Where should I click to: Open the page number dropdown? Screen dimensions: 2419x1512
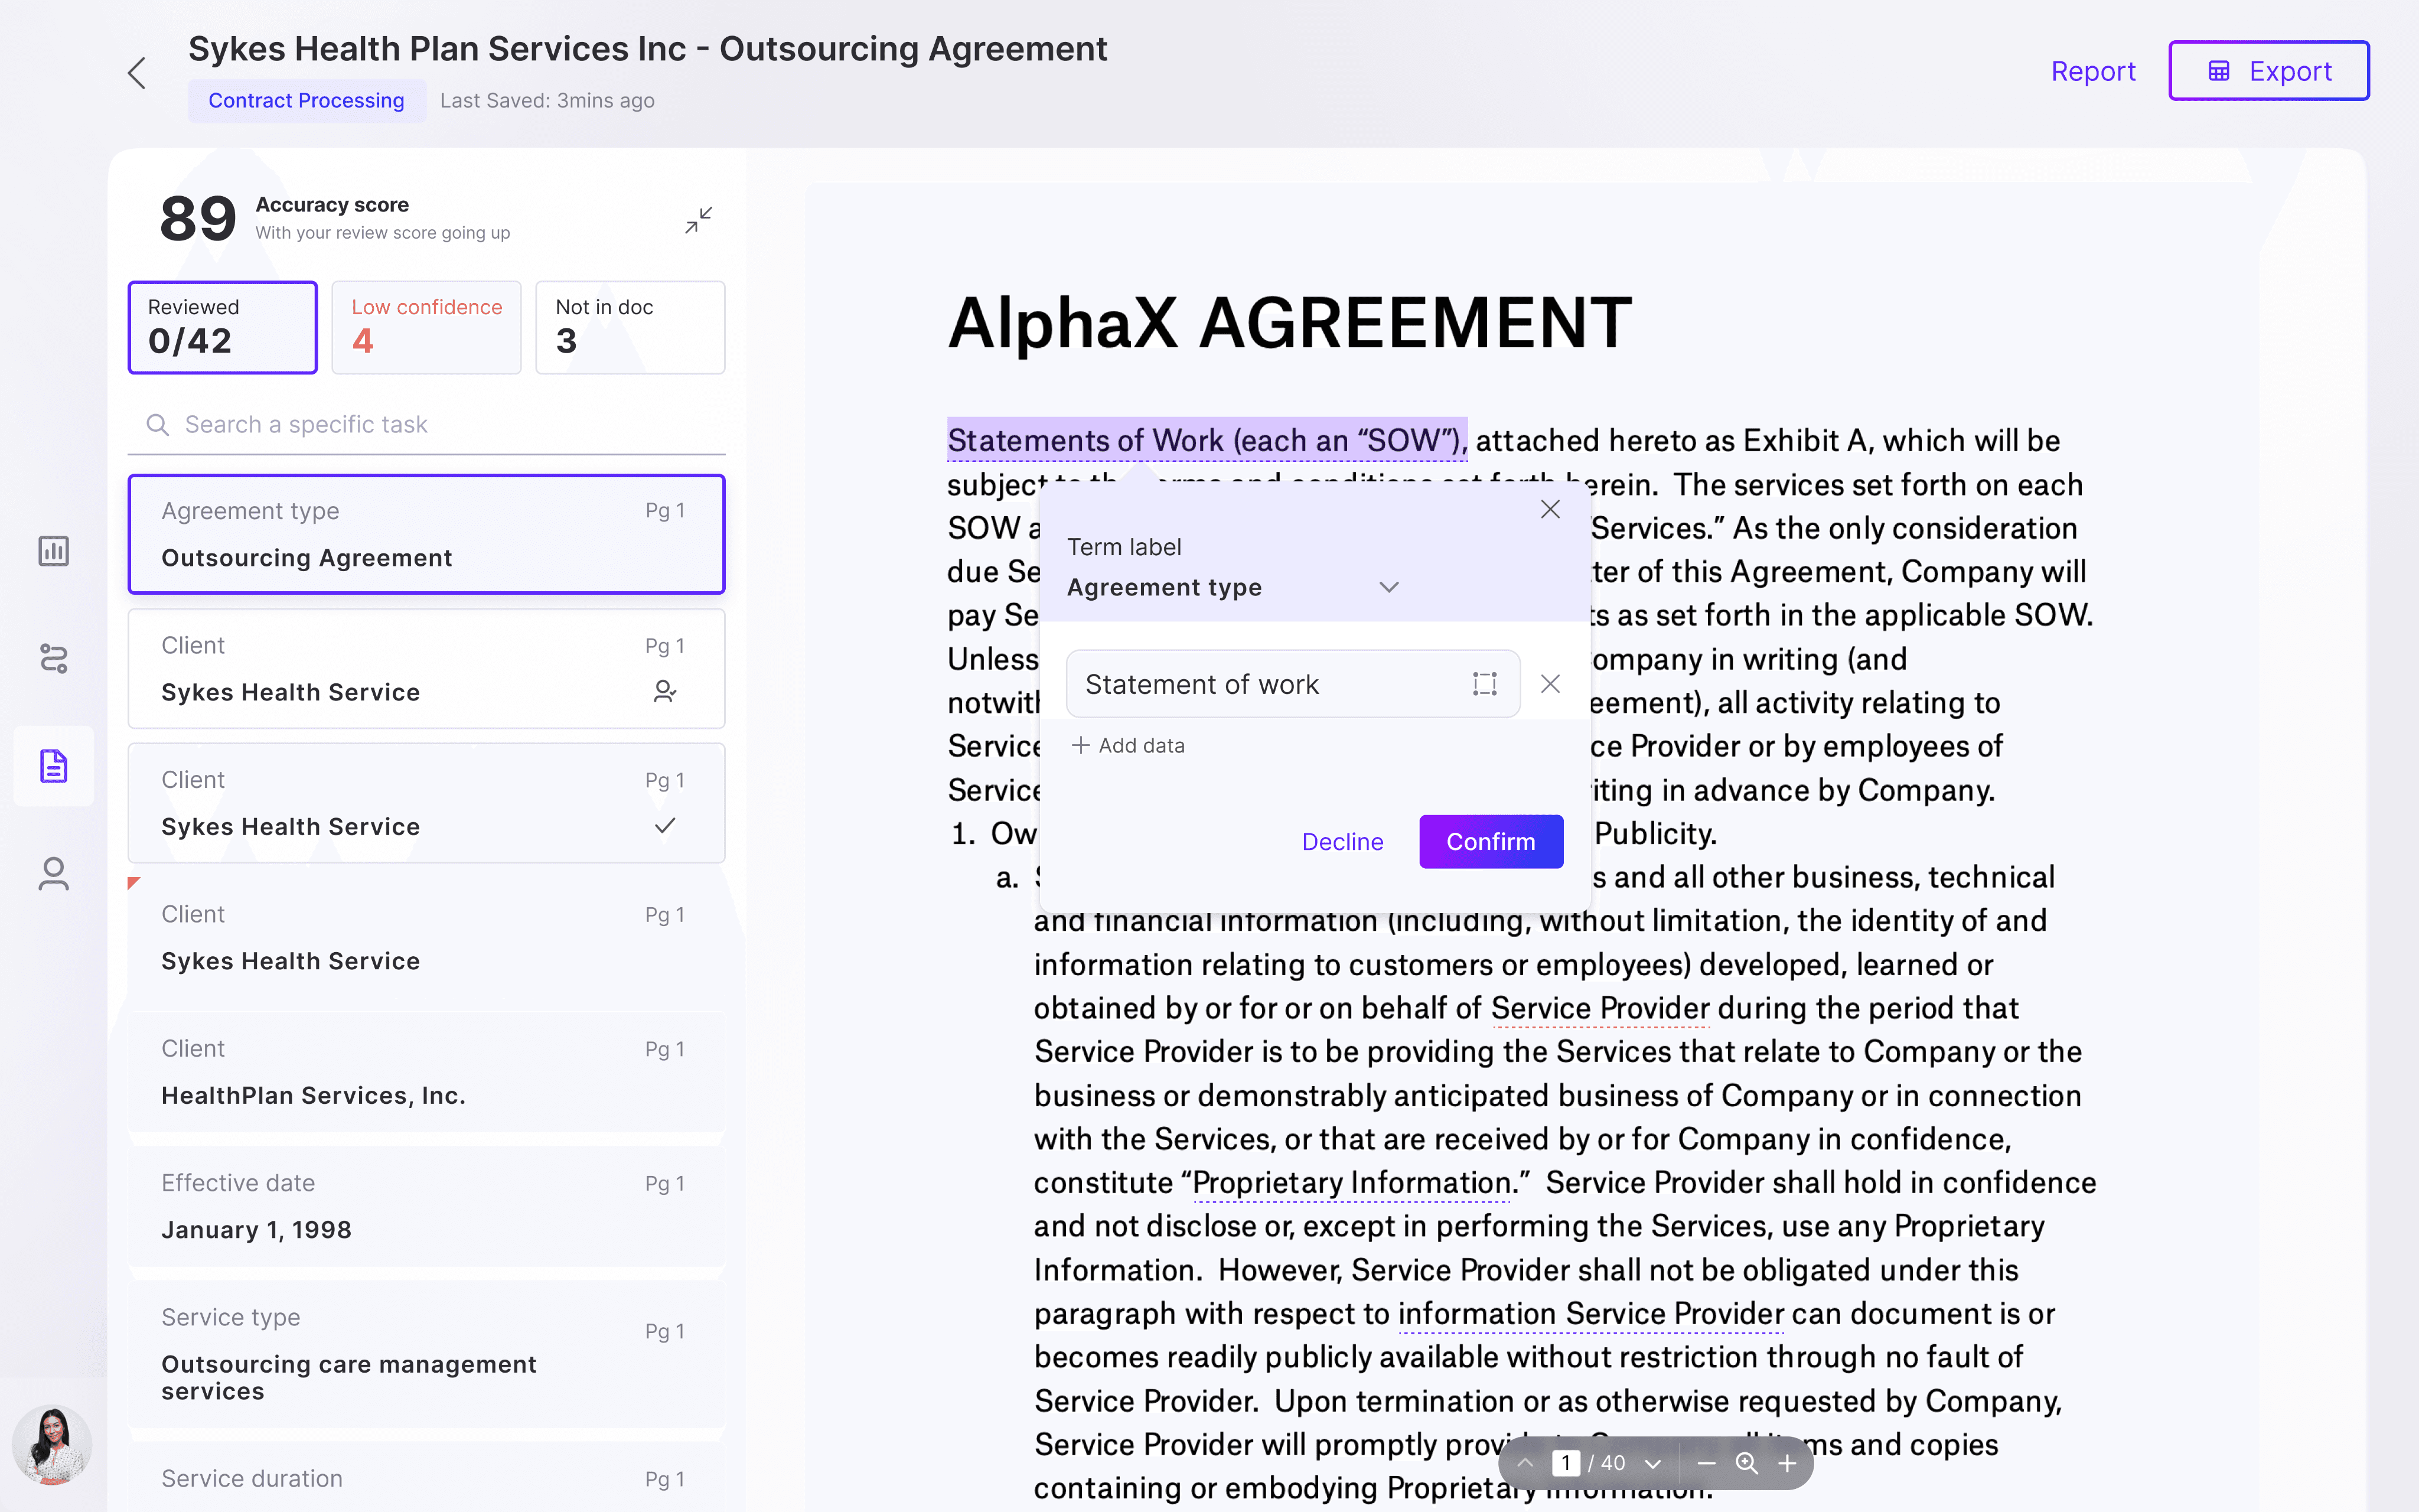pyautogui.click(x=1653, y=1463)
